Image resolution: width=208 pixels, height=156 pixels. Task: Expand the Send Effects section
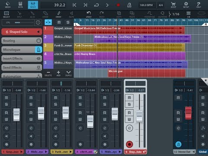coord(22,68)
